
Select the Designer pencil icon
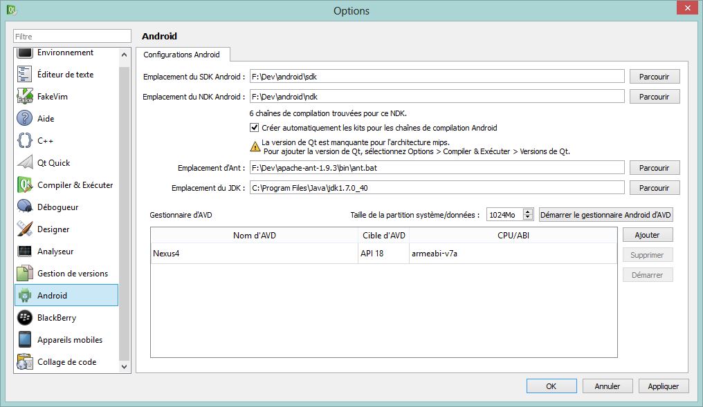coord(25,229)
